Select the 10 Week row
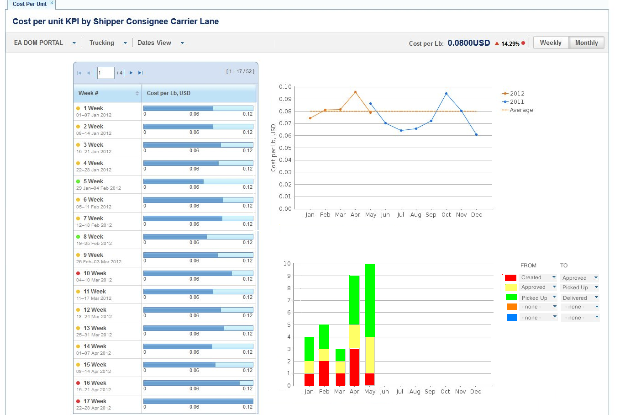 click(x=165, y=277)
